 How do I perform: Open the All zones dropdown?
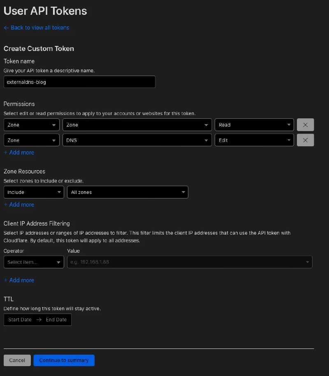[127, 192]
